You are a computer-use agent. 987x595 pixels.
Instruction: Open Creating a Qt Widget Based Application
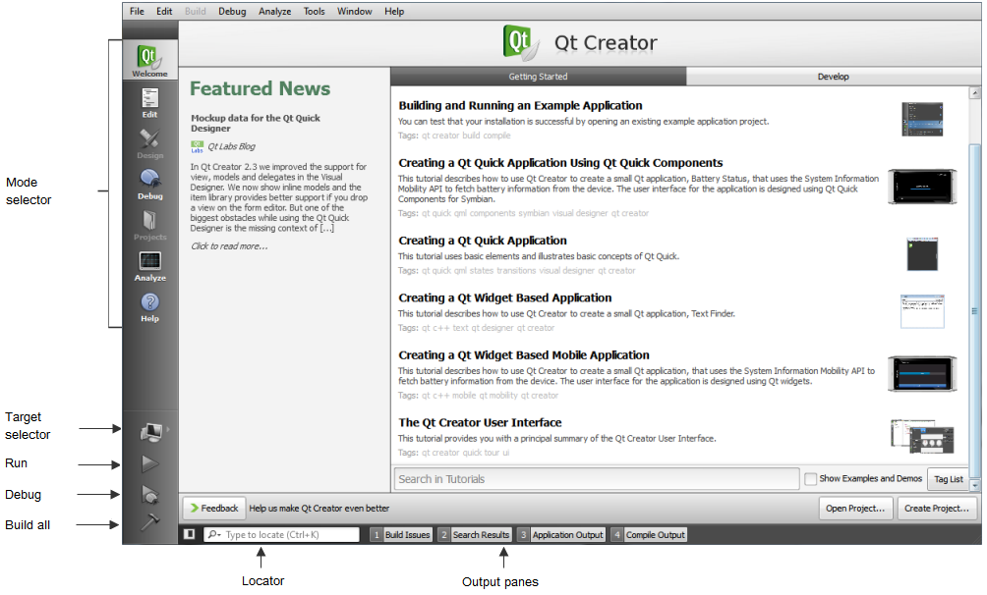pyautogui.click(x=505, y=297)
